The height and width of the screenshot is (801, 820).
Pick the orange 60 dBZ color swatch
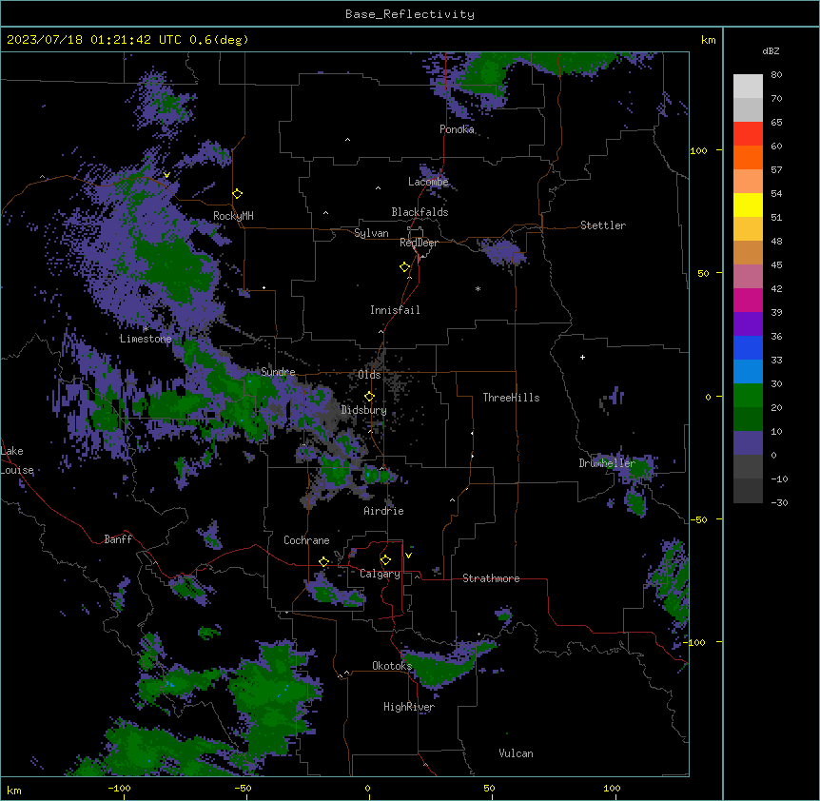[x=748, y=157]
